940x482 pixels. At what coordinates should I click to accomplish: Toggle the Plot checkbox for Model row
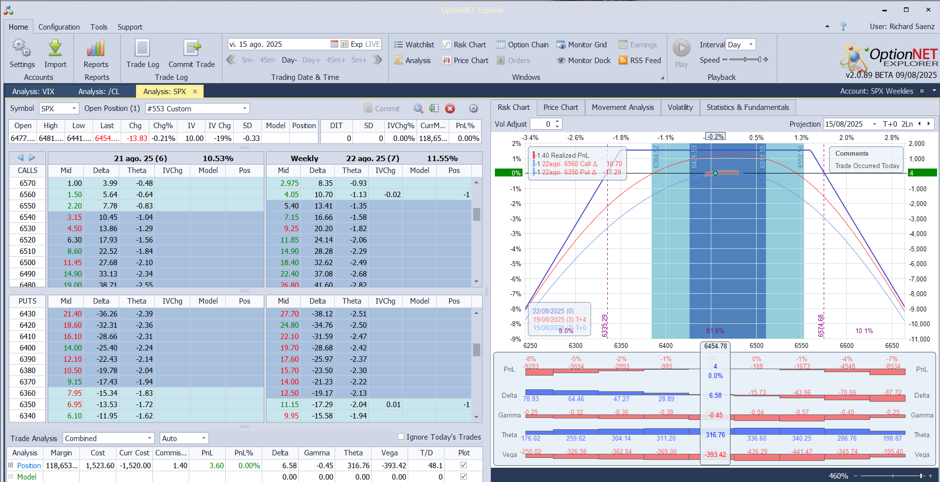tap(463, 476)
